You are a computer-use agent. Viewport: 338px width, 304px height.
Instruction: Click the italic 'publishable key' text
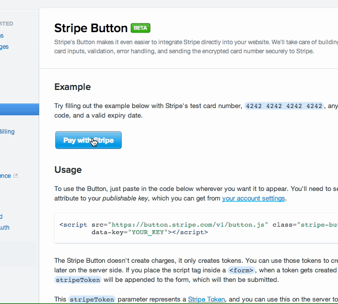click(125, 198)
